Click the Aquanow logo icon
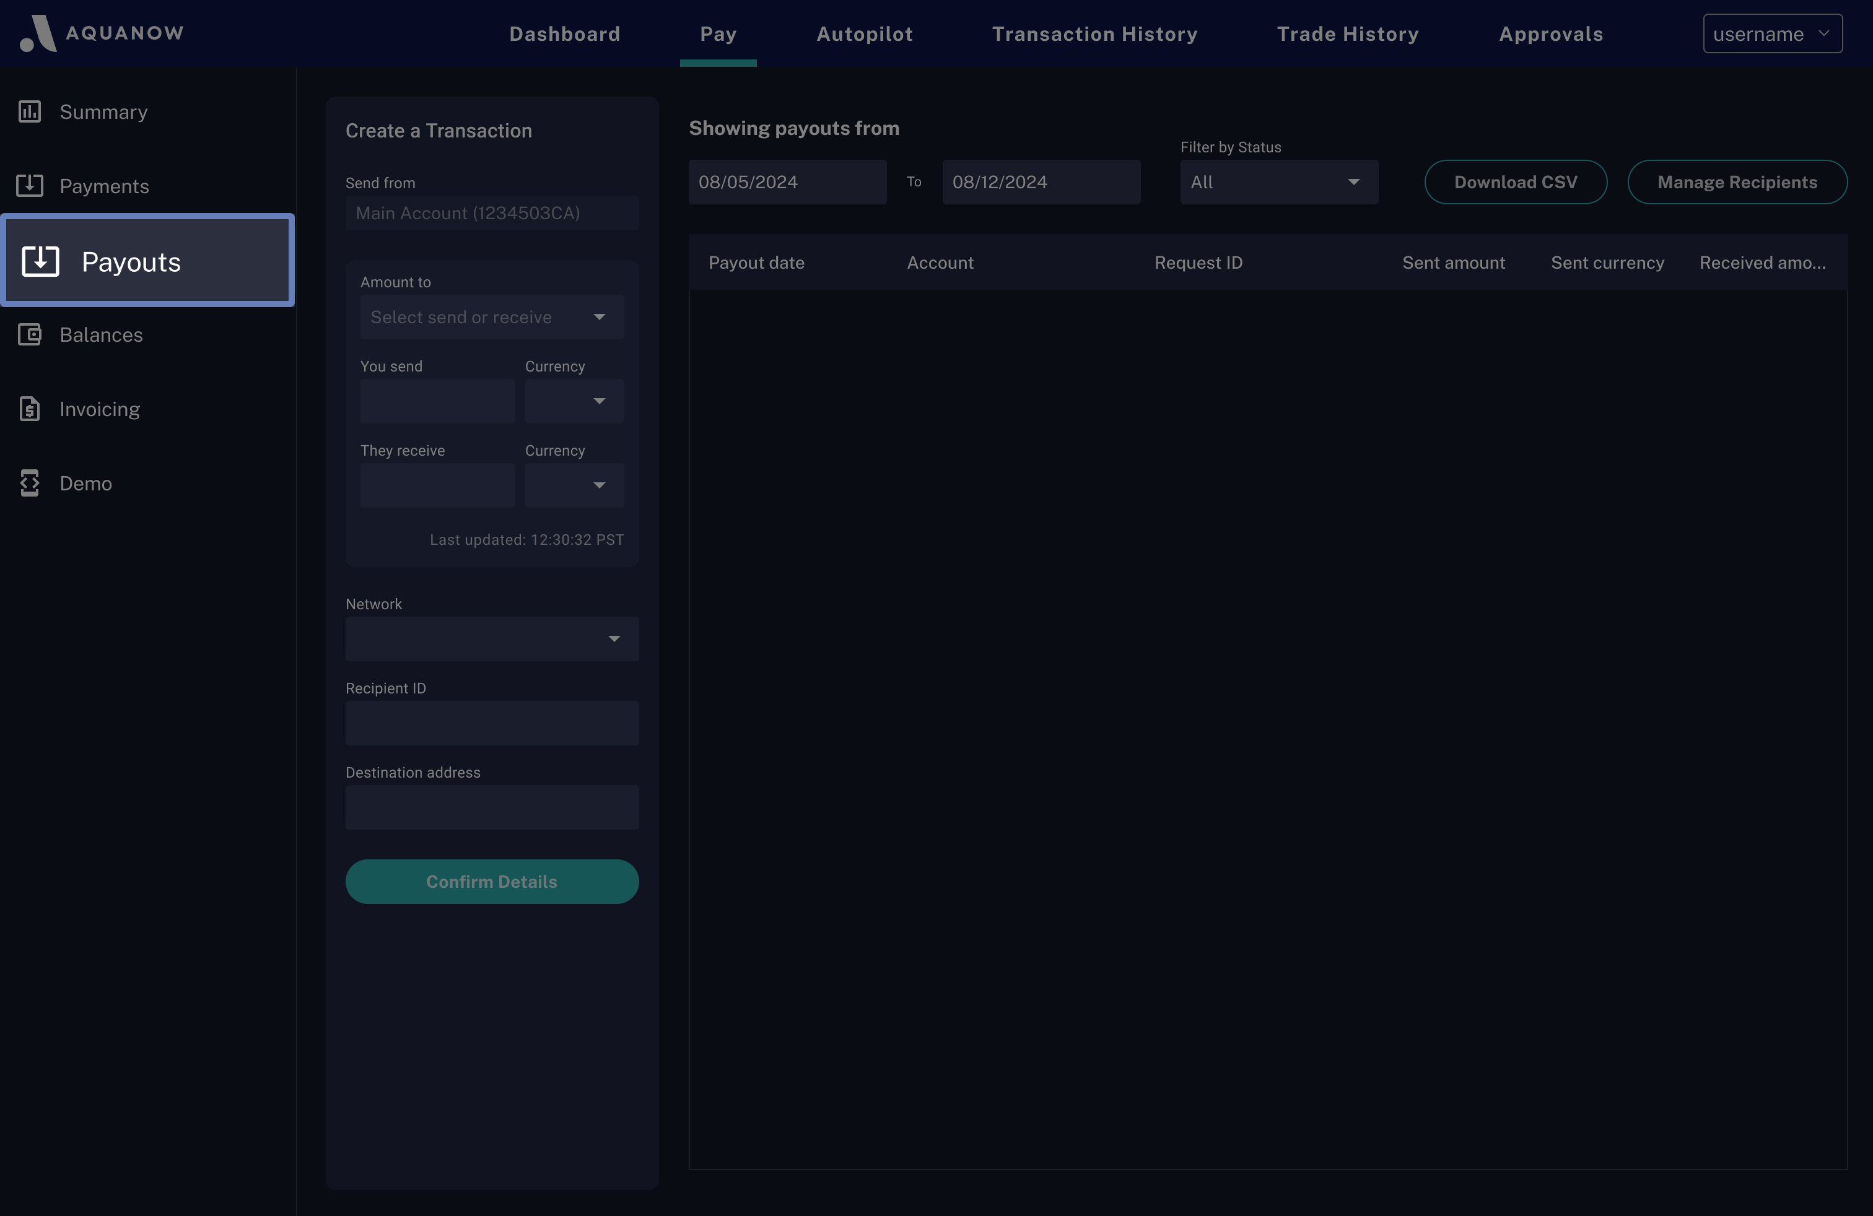 pos(38,34)
